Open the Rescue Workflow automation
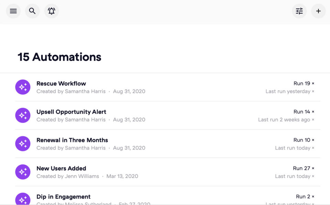This screenshot has width=330, height=205. pos(61,84)
